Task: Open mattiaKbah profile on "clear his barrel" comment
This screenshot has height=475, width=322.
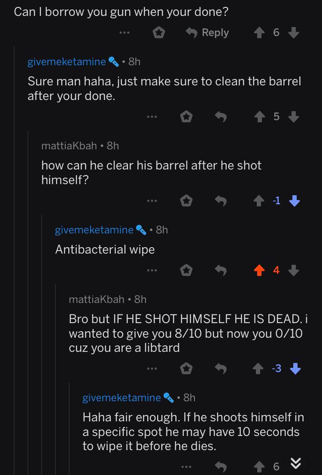Action: click(x=69, y=145)
